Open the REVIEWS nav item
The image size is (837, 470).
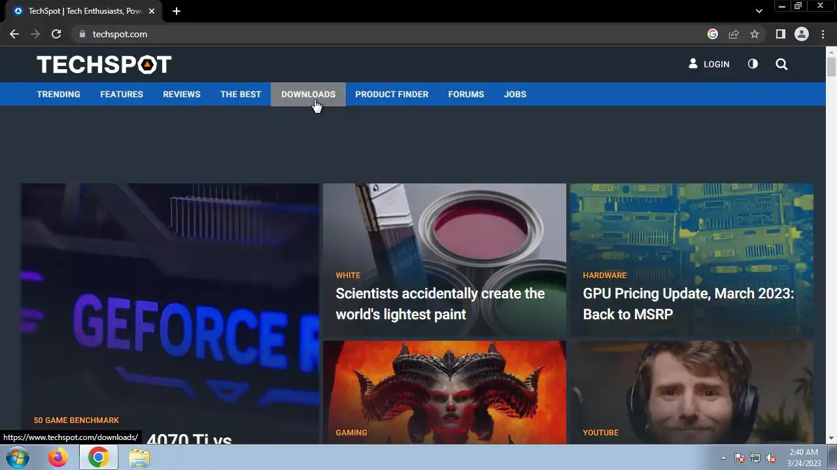click(x=182, y=94)
